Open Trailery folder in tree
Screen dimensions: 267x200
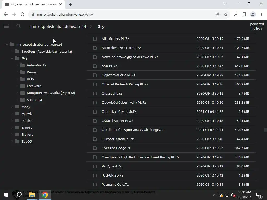pos(27,134)
